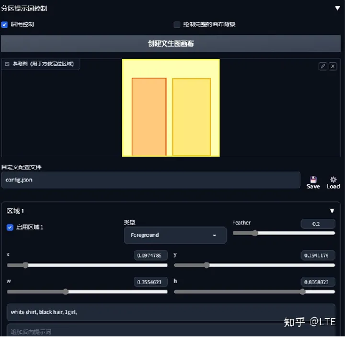
Task: Select the orange region rectangle in canvas
Action: click(x=149, y=117)
